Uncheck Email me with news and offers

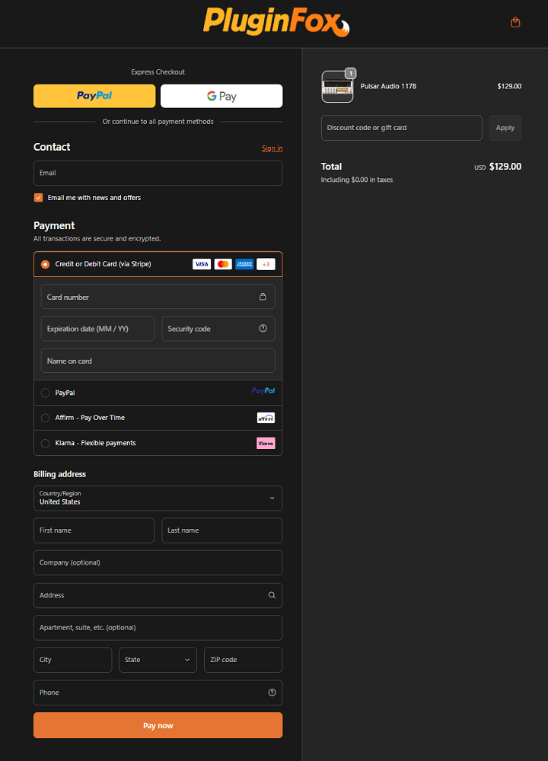point(39,198)
